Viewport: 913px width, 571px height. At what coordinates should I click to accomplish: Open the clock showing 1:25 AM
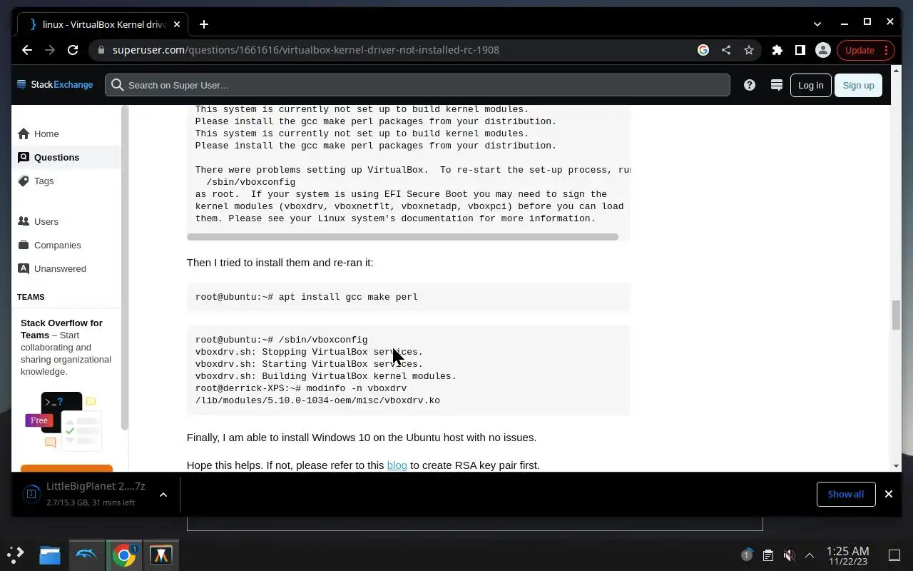(847, 555)
